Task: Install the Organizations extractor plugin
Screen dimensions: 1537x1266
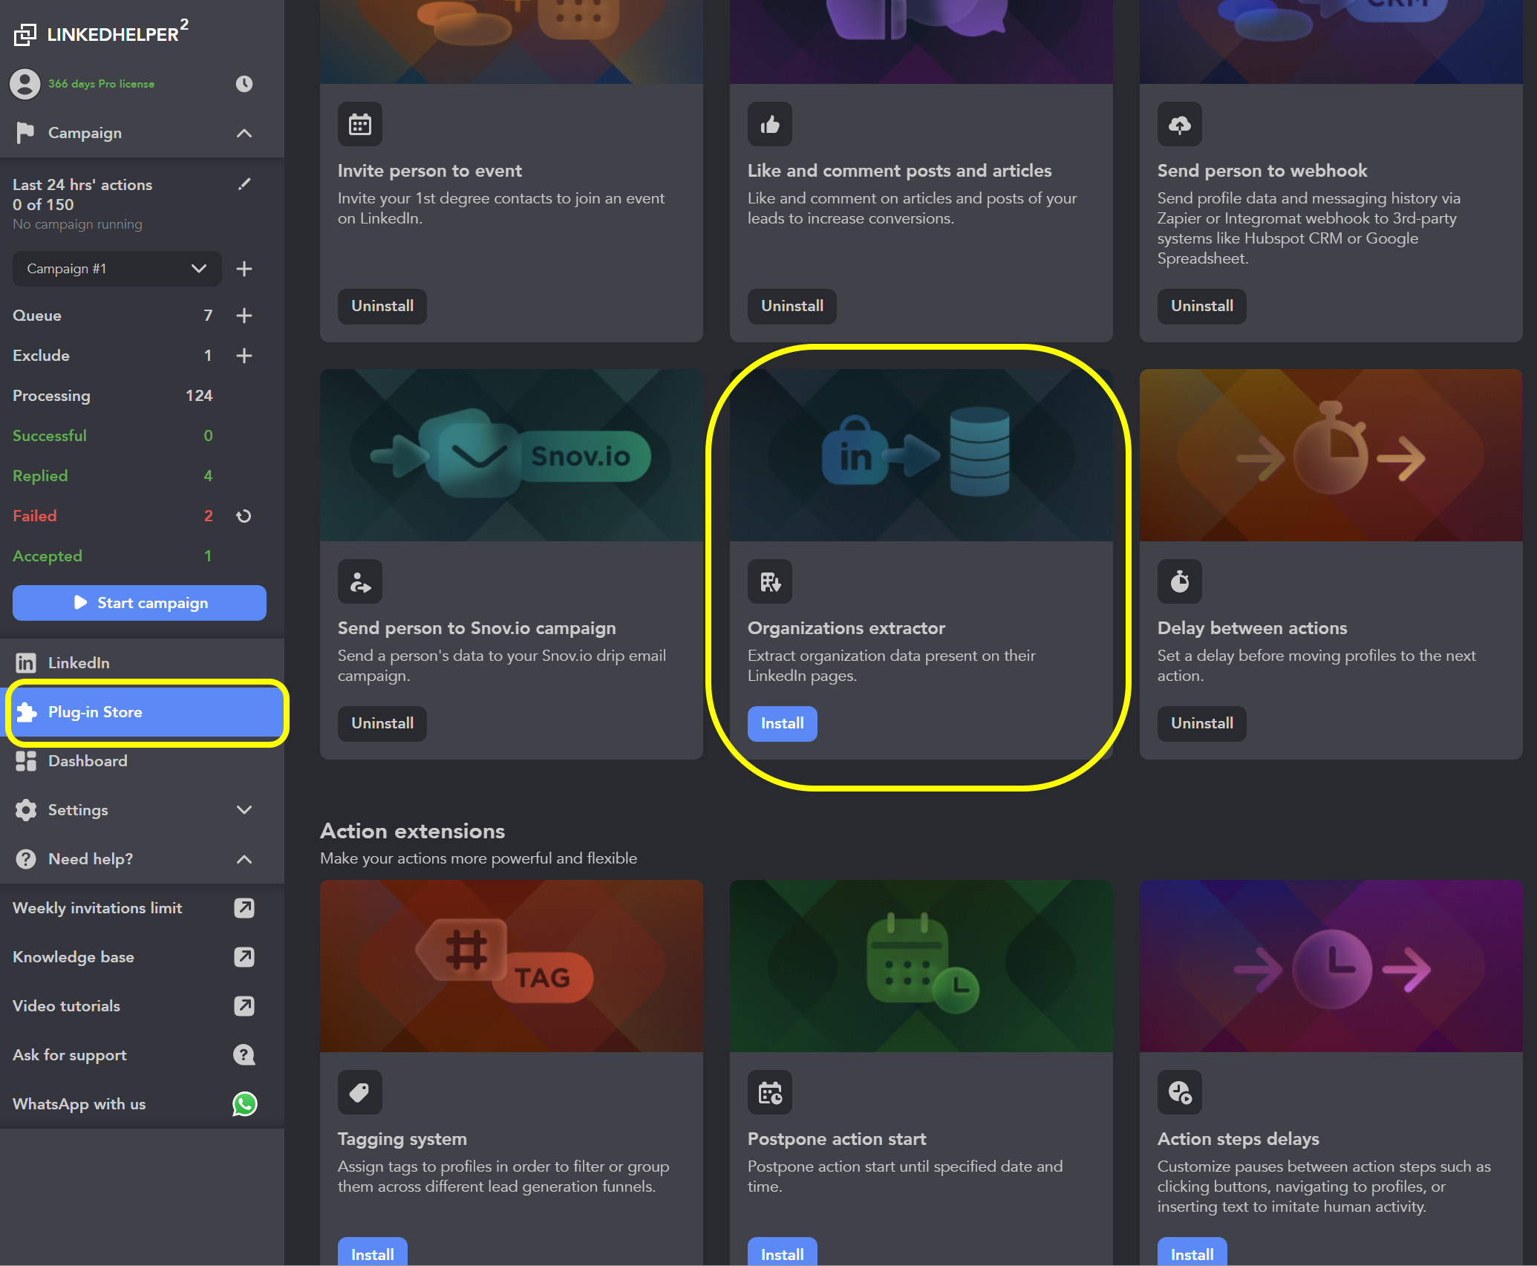Action: (x=783, y=723)
